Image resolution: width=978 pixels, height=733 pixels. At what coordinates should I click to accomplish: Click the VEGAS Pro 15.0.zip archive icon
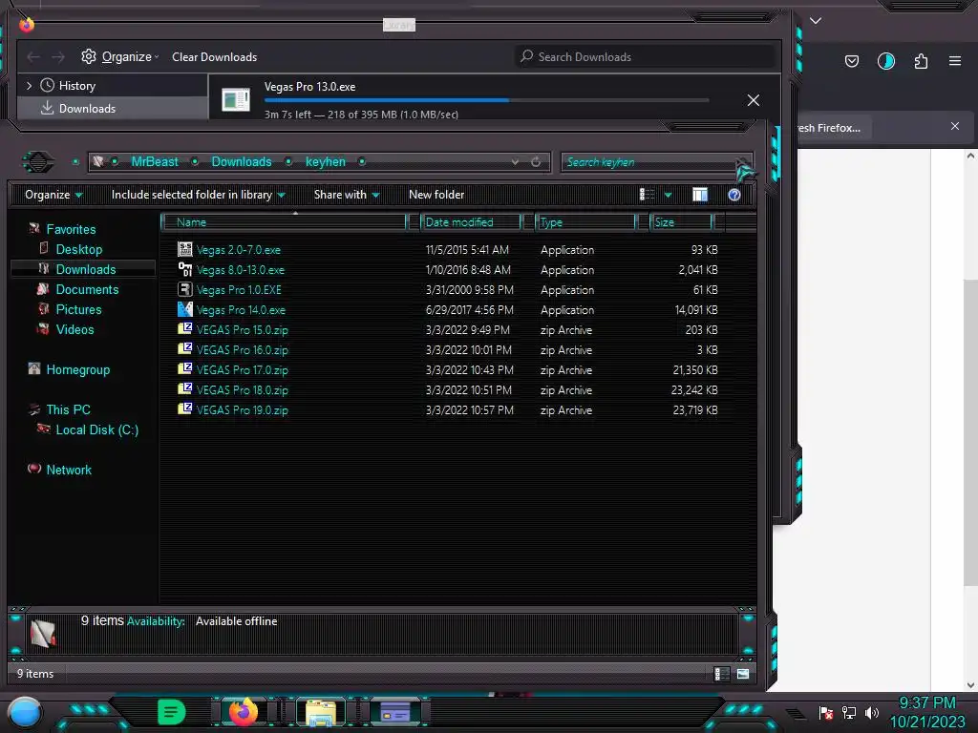click(x=184, y=328)
